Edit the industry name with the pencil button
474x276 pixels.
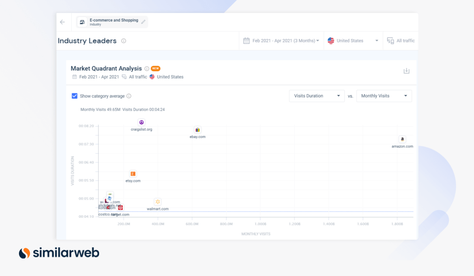[x=143, y=22]
